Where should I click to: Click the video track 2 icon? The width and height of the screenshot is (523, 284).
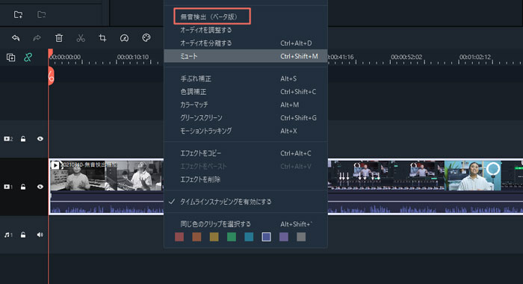point(8,139)
